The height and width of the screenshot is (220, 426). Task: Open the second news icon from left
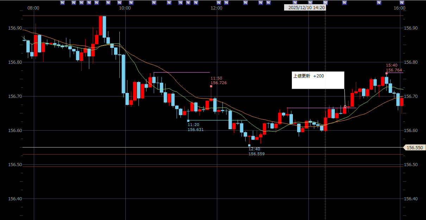point(74,2)
